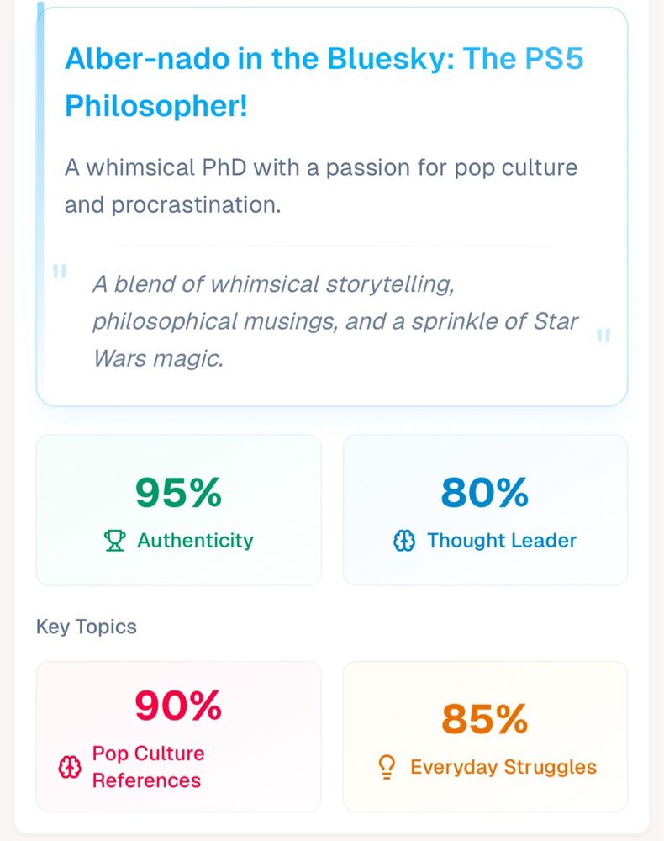Select the brain icon next to Thought Leader
This screenshot has height=841, width=664.
[404, 541]
